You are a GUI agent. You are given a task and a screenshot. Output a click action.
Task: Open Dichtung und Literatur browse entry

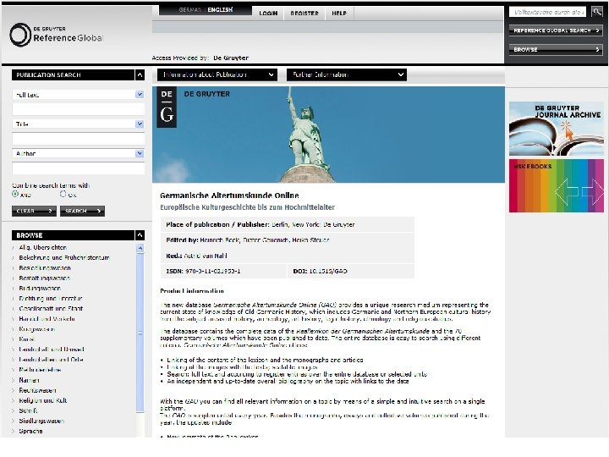pyautogui.click(x=51, y=298)
